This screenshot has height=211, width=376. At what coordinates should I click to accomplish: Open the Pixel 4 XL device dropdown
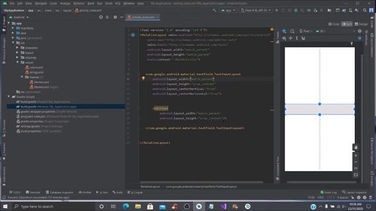coord(256,11)
